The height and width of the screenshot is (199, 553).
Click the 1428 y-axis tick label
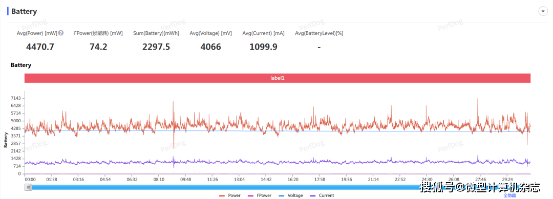pos(16,159)
